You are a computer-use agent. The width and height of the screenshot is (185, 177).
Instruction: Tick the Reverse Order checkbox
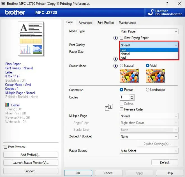[121, 109]
